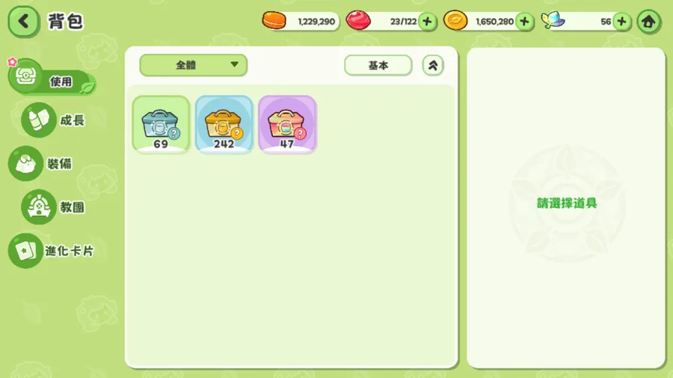The width and height of the screenshot is (673, 378).
Task: Add butterfly currency with plus button
Action: click(622, 22)
